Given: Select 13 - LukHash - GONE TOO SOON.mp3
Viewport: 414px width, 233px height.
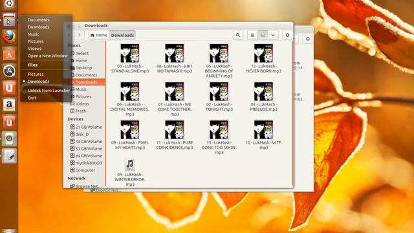Looking at the screenshot, I should [219, 138].
